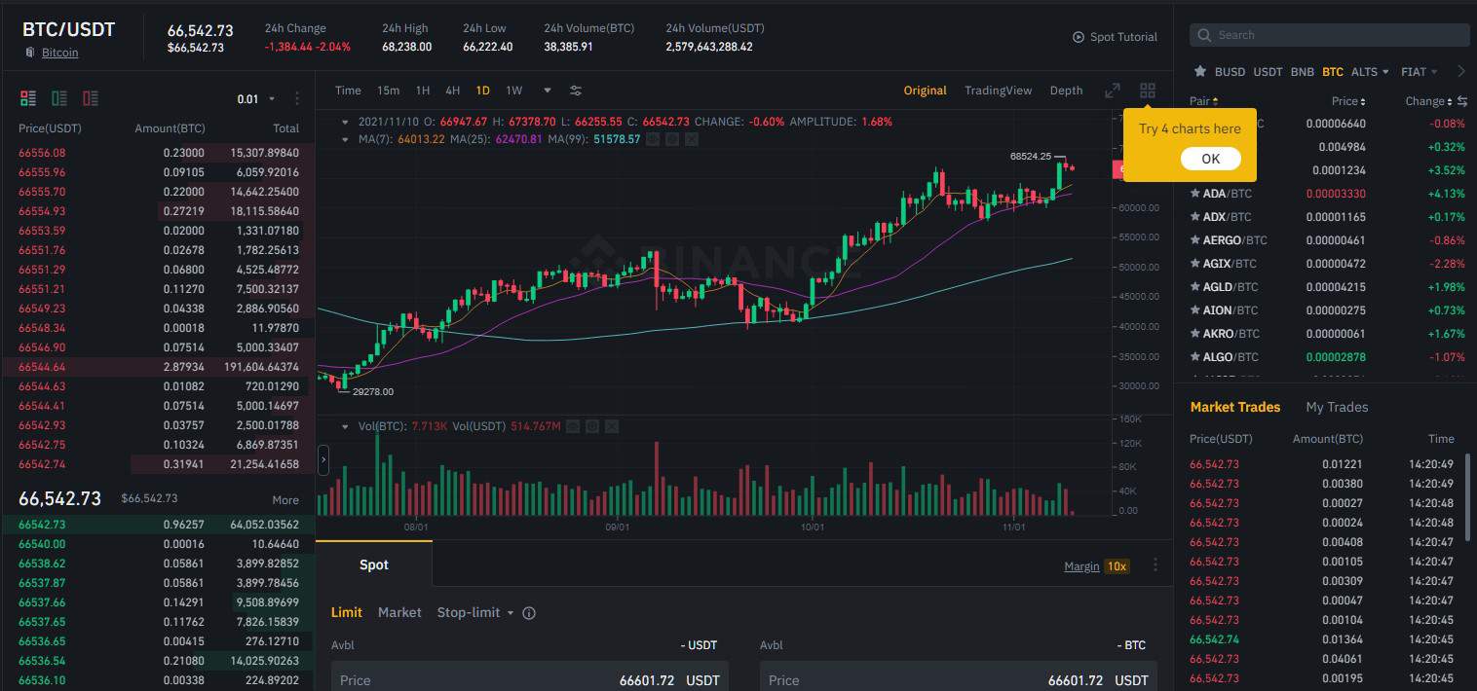Open trade form three-dot options menu
The height and width of the screenshot is (691, 1477).
[1155, 565]
